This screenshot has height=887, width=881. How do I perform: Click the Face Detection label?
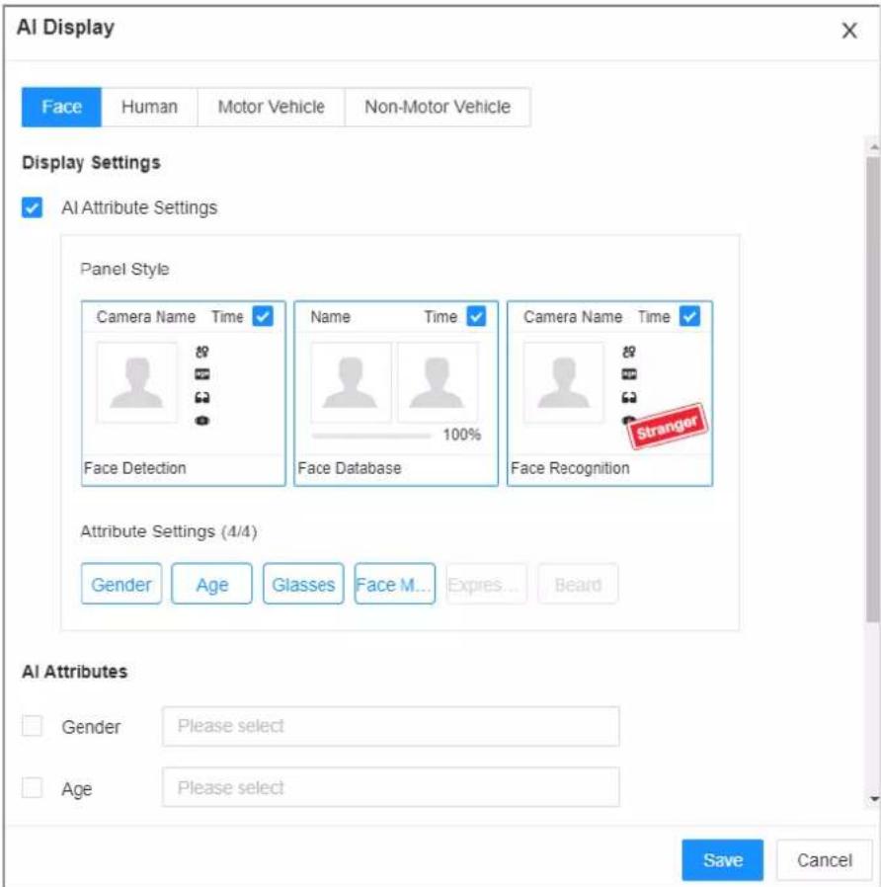pyautogui.click(x=134, y=468)
